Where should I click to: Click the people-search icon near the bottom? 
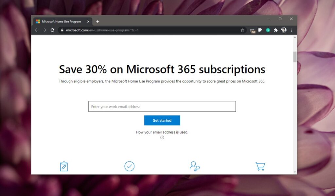click(195, 166)
